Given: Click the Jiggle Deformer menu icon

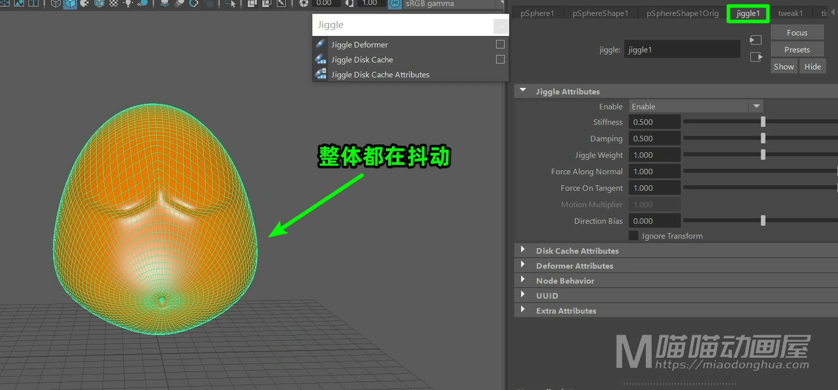Looking at the screenshot, I should coord(321,44).
